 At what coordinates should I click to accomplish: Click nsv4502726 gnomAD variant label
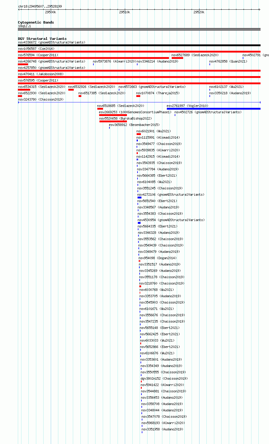coord(208,112)
